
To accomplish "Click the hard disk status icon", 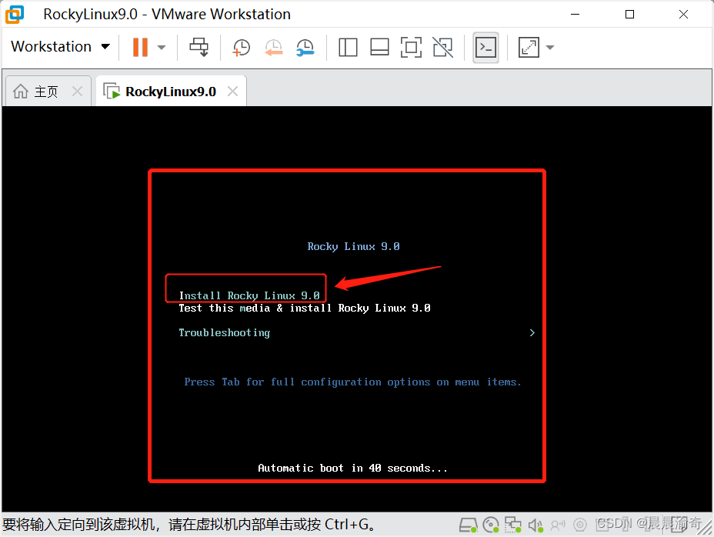I will [x=468, y=525].
